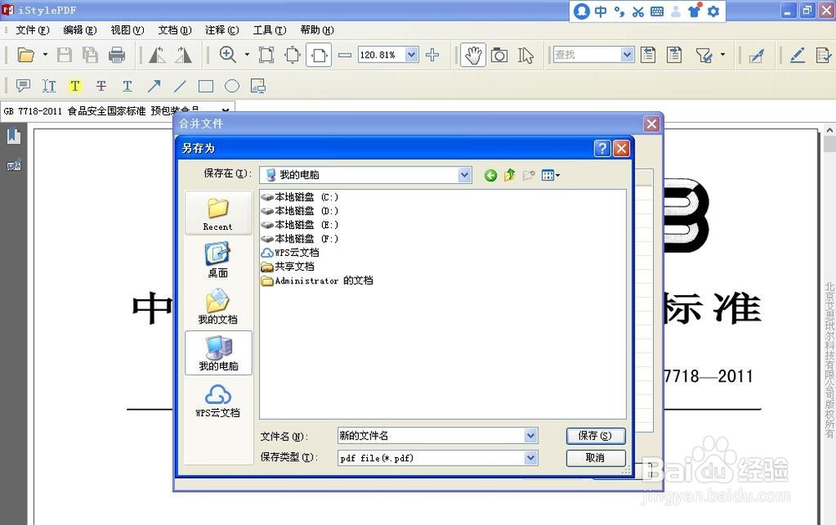Image resolution: width=836 pixels, height=525 pixels.
Task: Click the 我的电脑 shortcut in places bar
Action: [x=218, y=353]
